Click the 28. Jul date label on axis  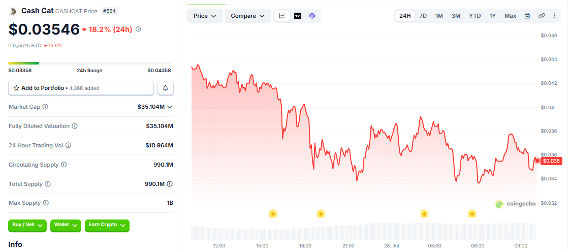click(x=392, y=246)
